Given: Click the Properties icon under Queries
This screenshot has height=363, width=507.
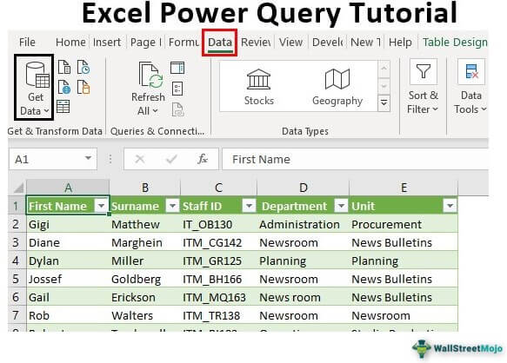Looking at the screenshot, I should (x=177, y=89).
